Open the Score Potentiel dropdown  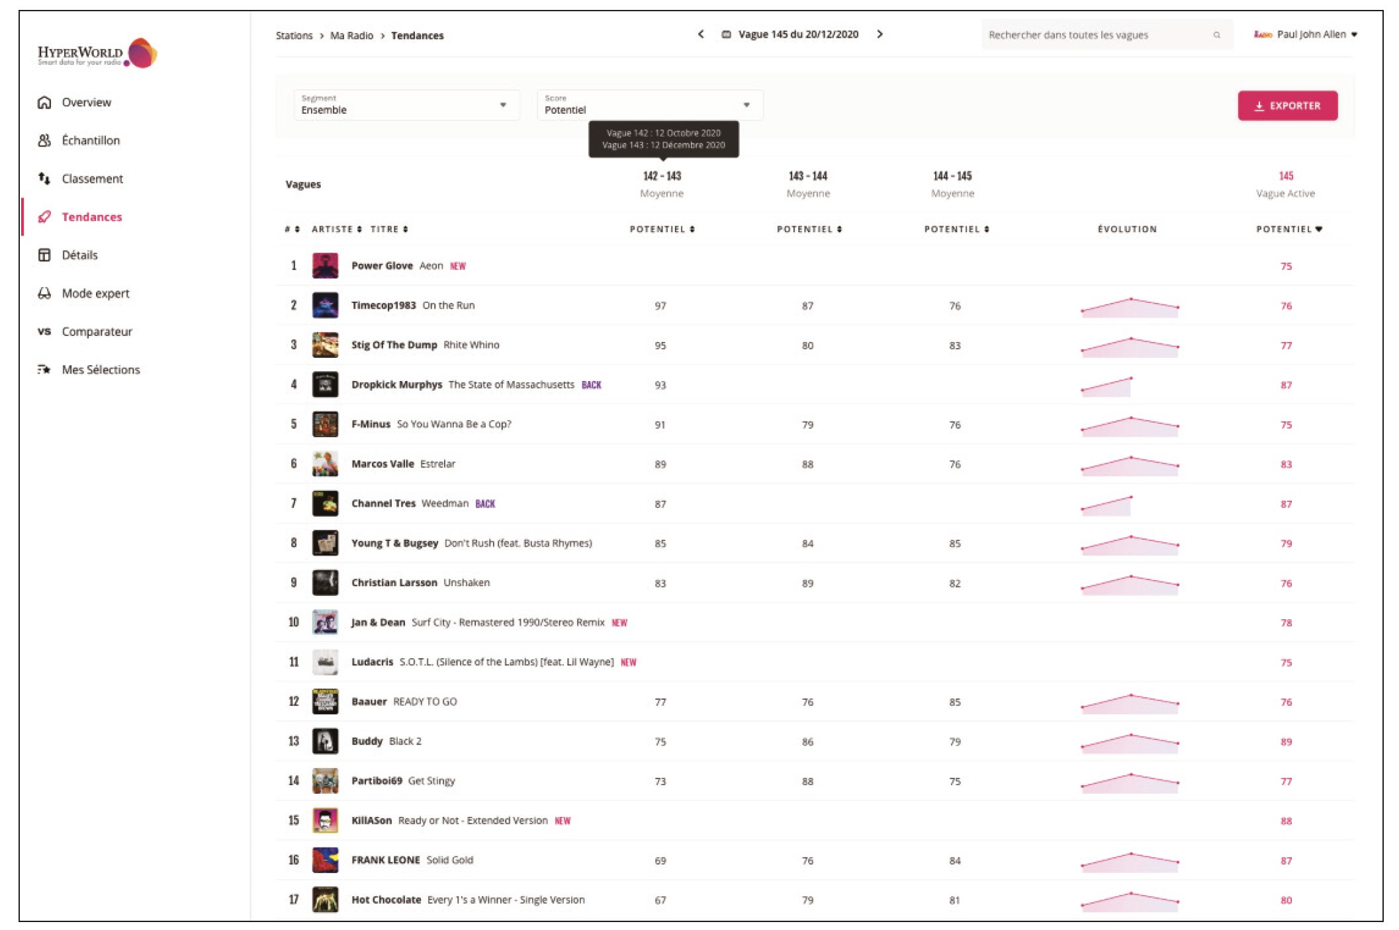(649, 105)
